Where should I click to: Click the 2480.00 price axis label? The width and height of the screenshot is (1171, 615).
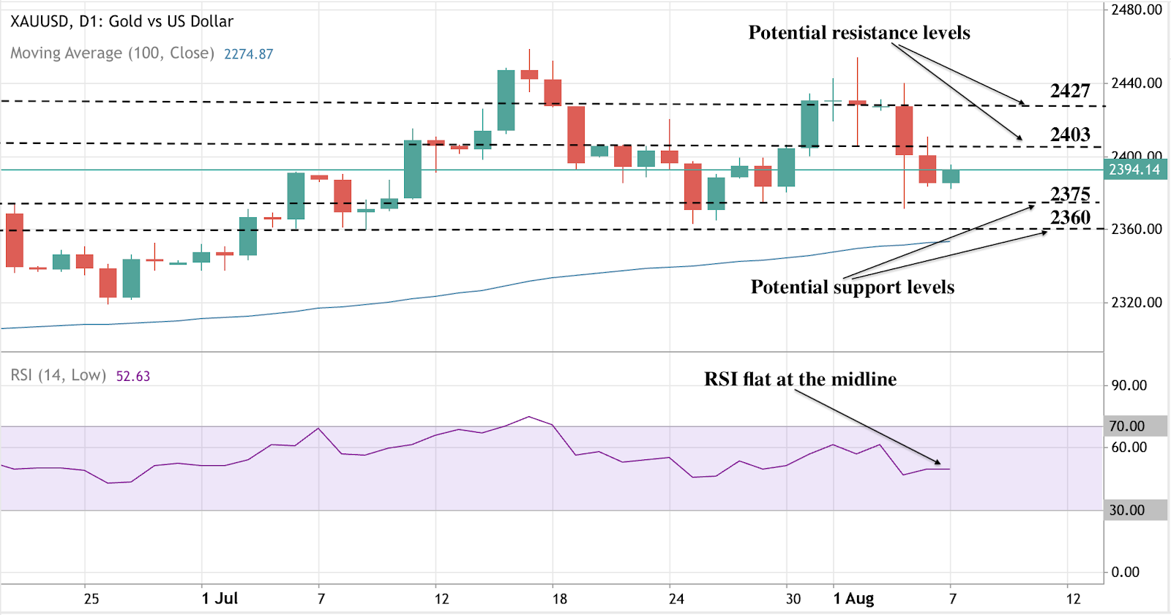[1136, 10]
